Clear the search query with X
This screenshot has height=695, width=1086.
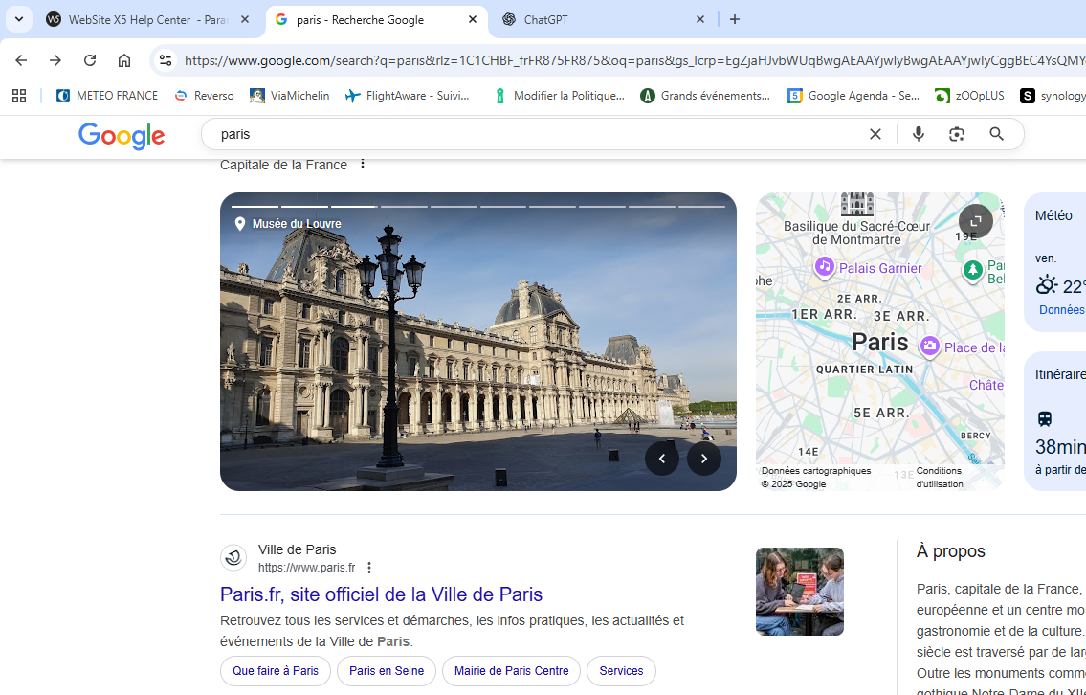point(875,134)
